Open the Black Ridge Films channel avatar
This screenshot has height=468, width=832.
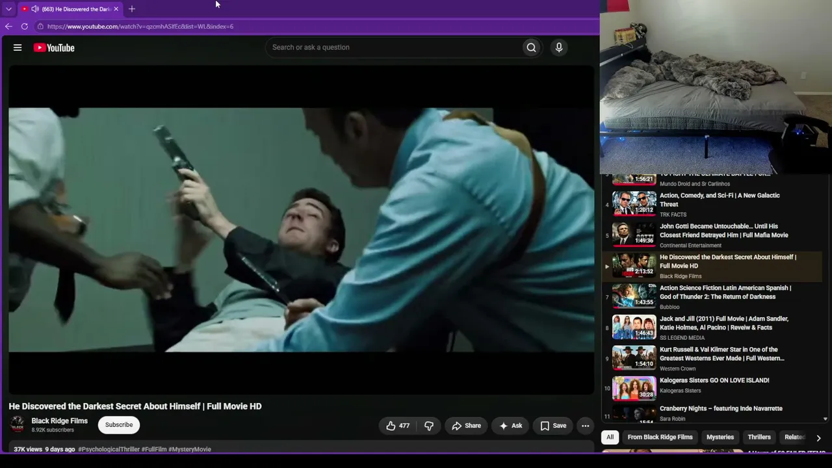18,425
